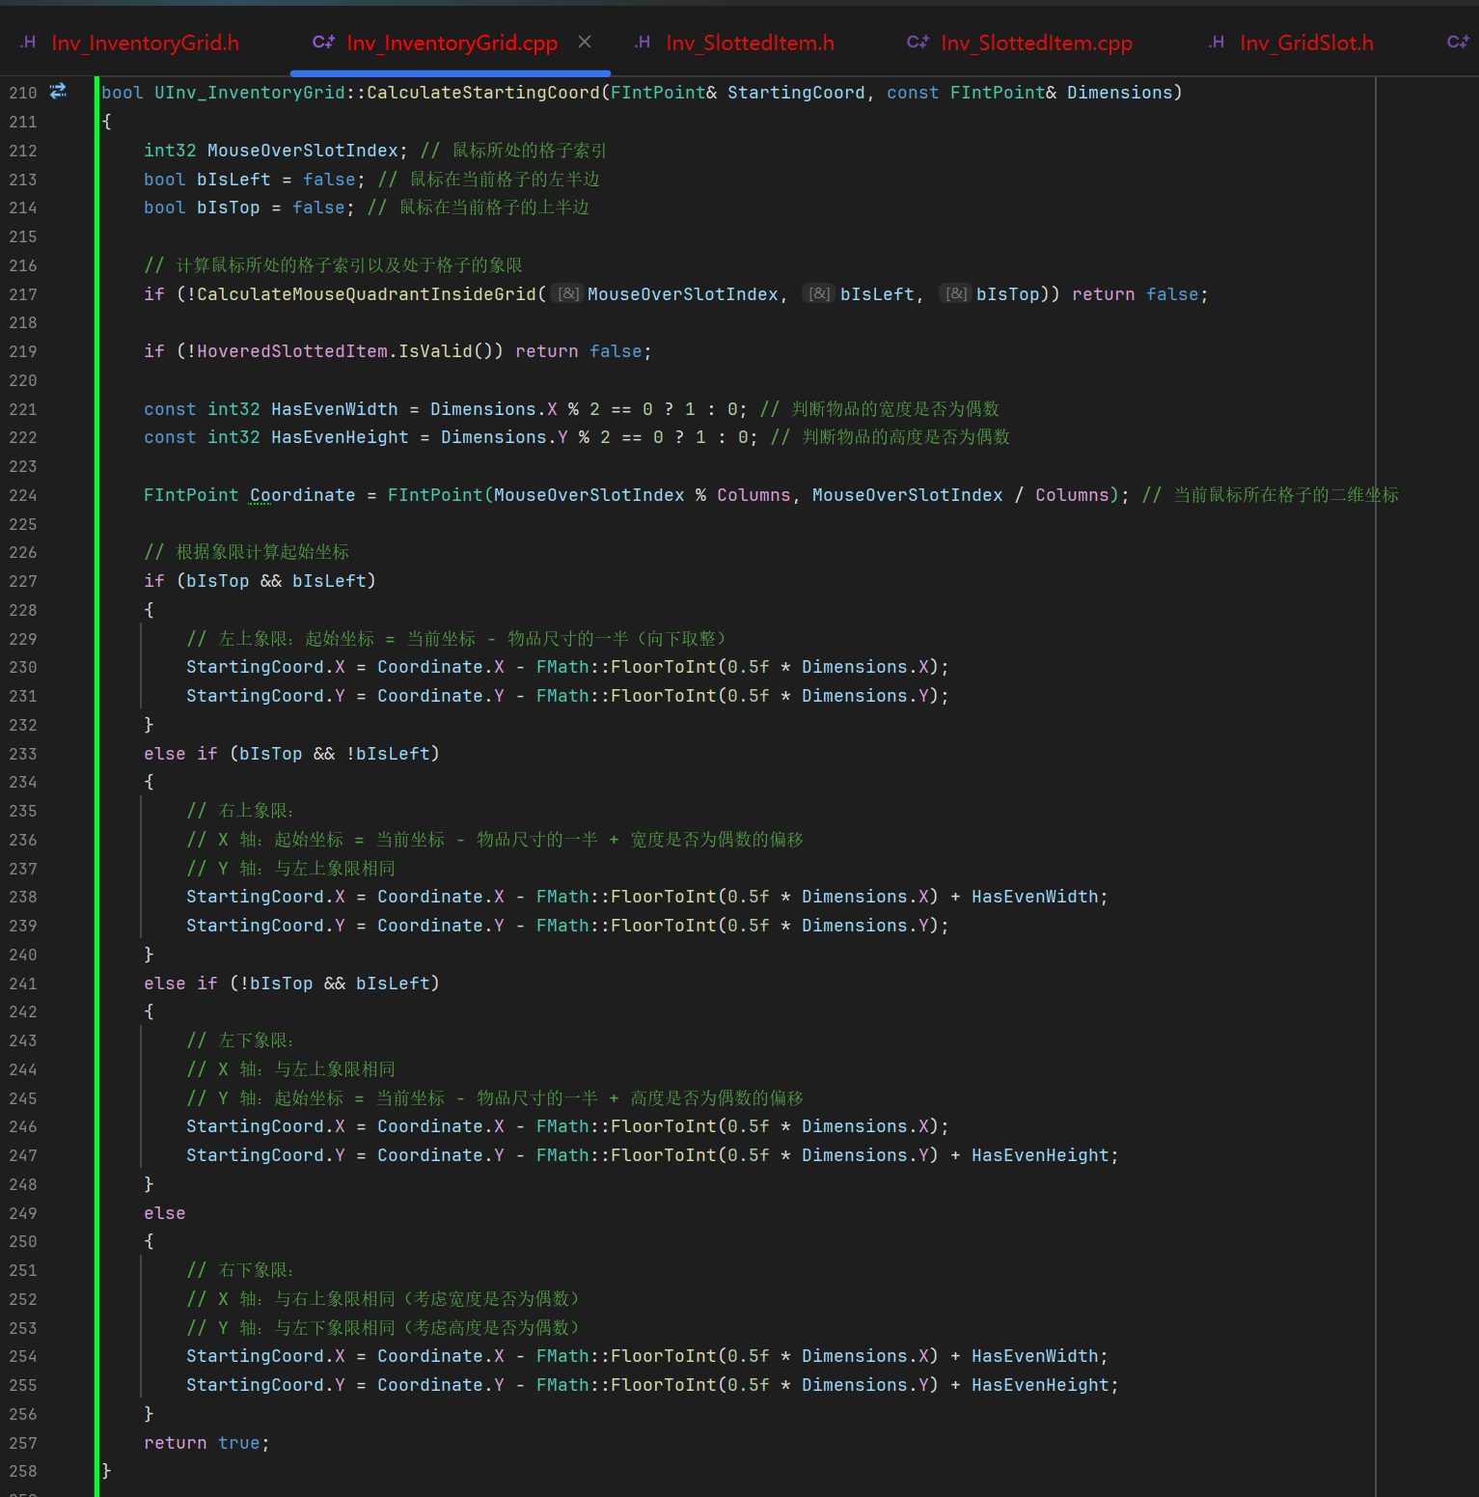Click HasEvenWidth declaration on line 221

[334, 409]
